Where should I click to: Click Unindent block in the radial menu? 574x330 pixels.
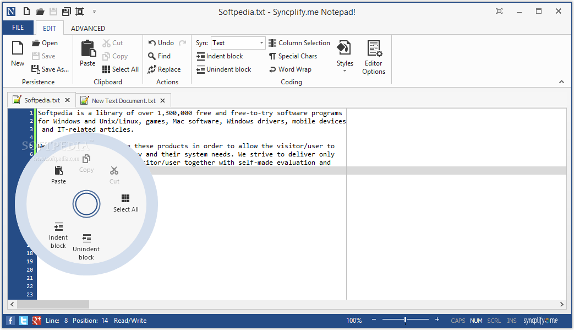pyautogui.click(x=86, y=247)
